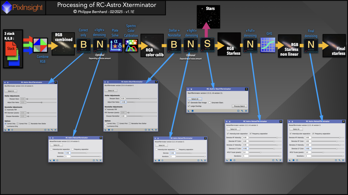
Task: Check Luminance Only in BlurXTerminator dialog with Sharpen Nonstellar 0.50
Action: [106, 126]
